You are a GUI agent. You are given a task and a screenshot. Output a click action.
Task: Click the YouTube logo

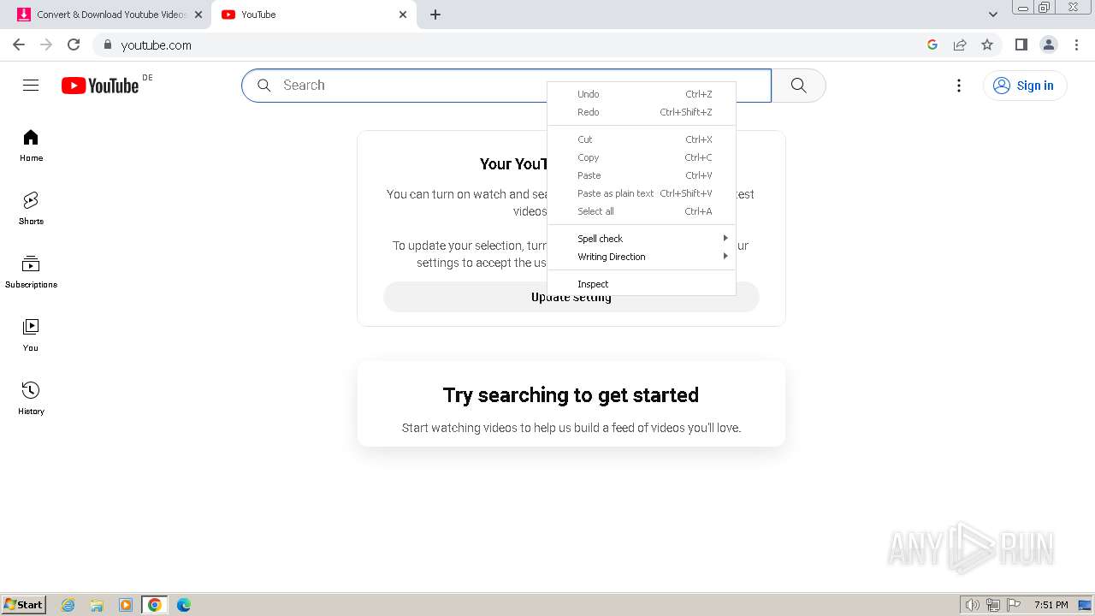tap(100, 86)
